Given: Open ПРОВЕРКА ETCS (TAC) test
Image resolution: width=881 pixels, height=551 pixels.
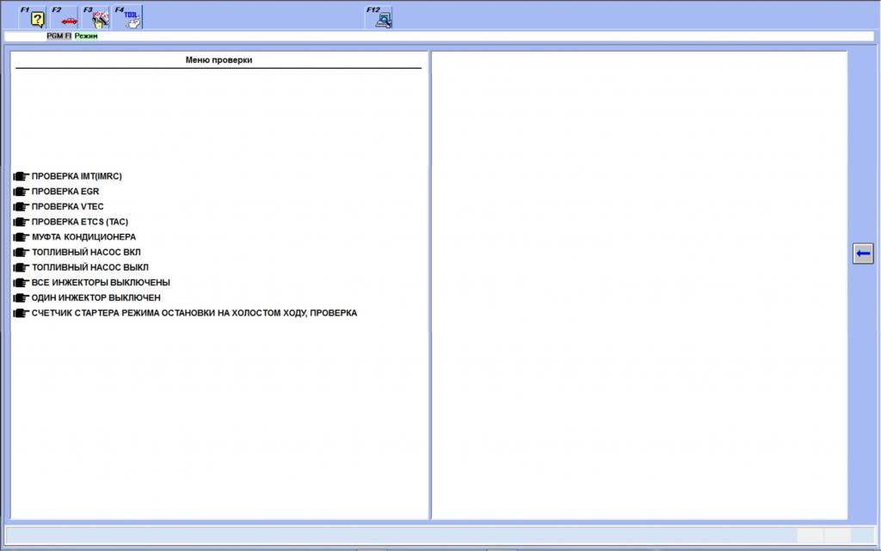Looking at the screenshot, I should [79, 222].
